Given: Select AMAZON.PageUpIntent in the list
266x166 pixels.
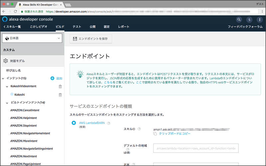Looking at the screenshot, I should [x=26, y=164].
